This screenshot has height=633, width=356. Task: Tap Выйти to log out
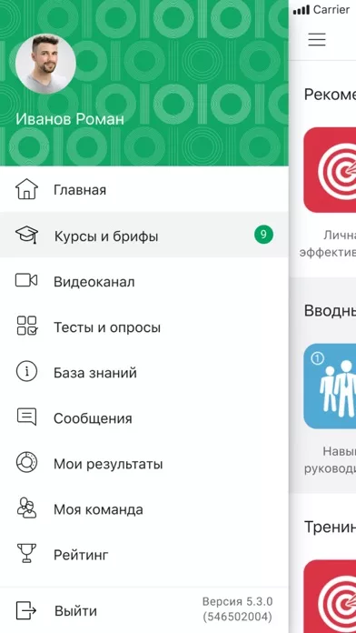(75, 611)
